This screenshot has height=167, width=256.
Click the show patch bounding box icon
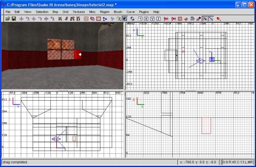pos(180,19)
